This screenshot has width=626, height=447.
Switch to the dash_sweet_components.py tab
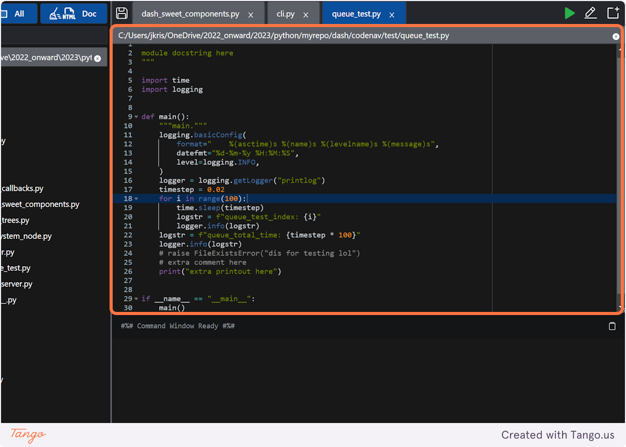coord(190,14)
